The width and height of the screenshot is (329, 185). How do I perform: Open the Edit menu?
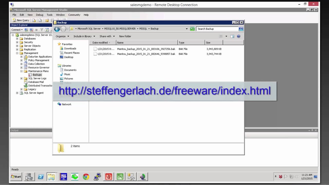coord(22,15)
